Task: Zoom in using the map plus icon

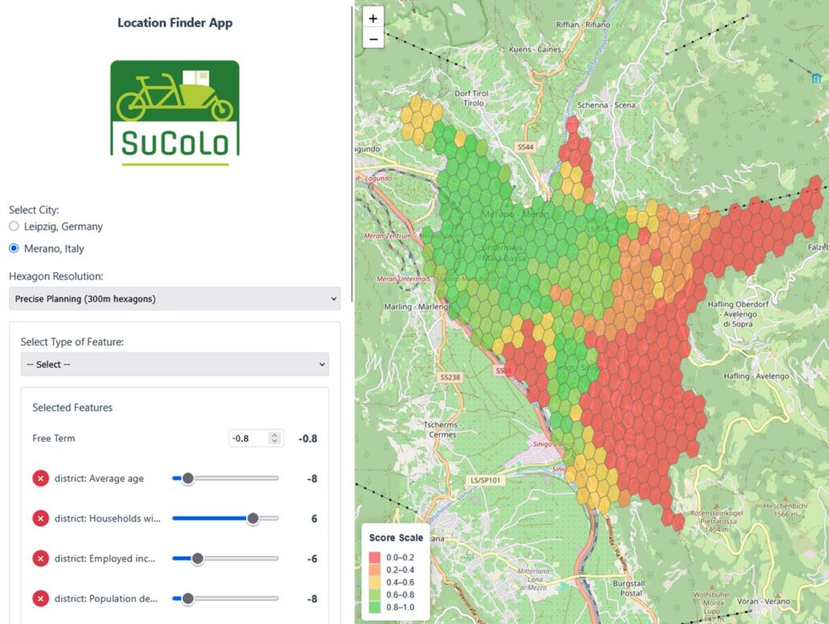Action: click(372, 18)
